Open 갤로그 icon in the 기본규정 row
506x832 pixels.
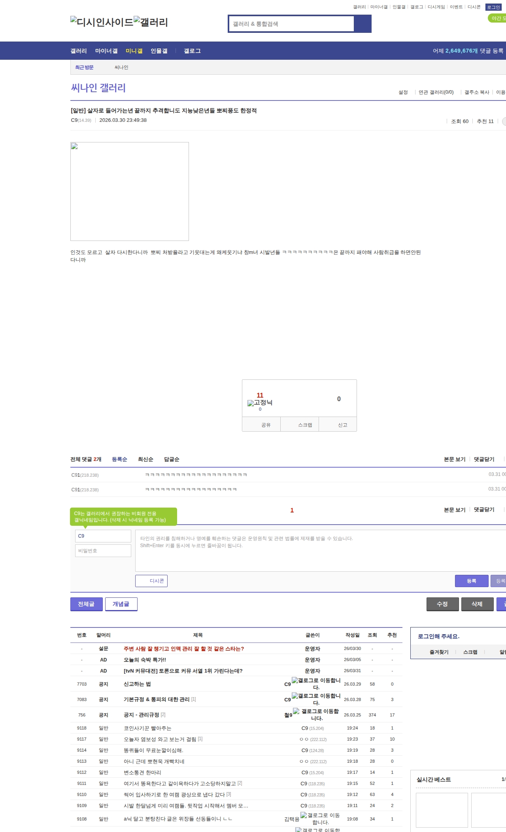click(x=316, y=699)
